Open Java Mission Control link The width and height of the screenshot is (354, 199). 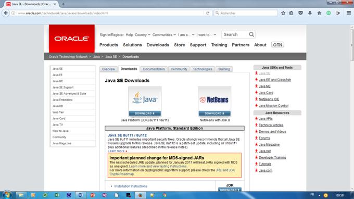273,106
